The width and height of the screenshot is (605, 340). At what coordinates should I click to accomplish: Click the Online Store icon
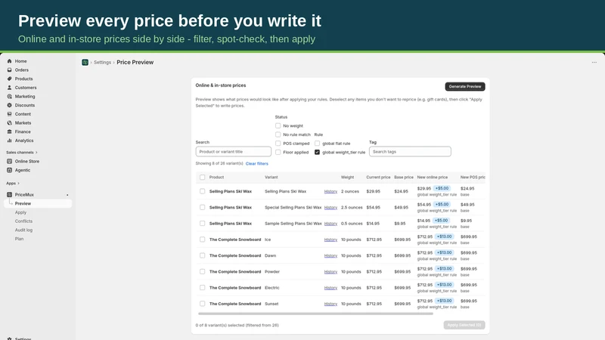pos(10,161)
